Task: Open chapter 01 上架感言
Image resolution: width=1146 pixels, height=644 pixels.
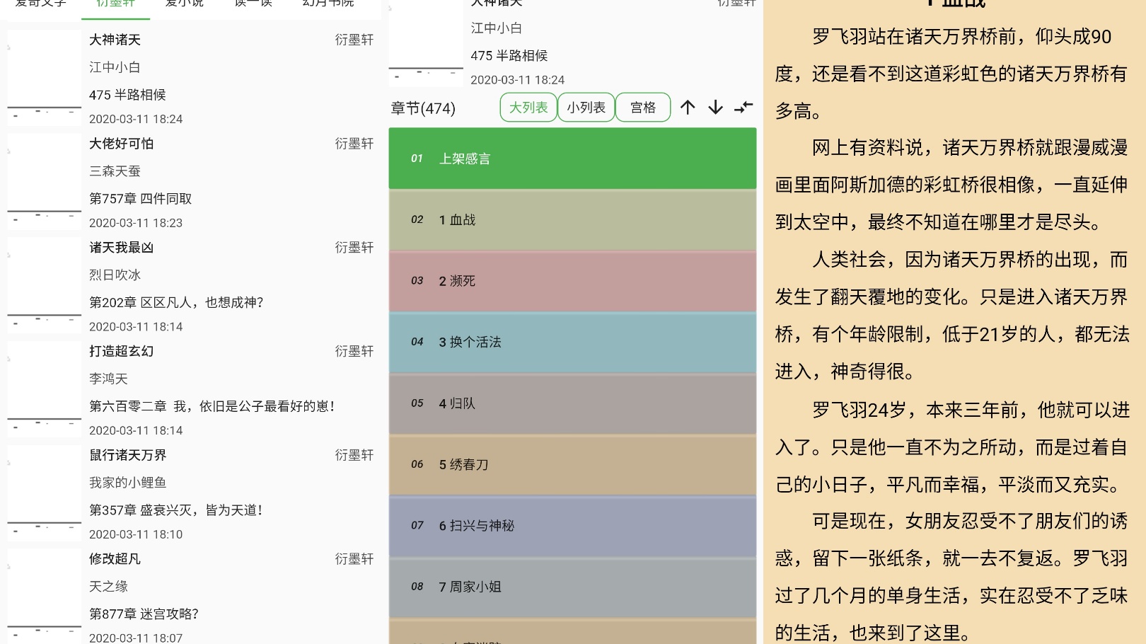Action: 572,159
